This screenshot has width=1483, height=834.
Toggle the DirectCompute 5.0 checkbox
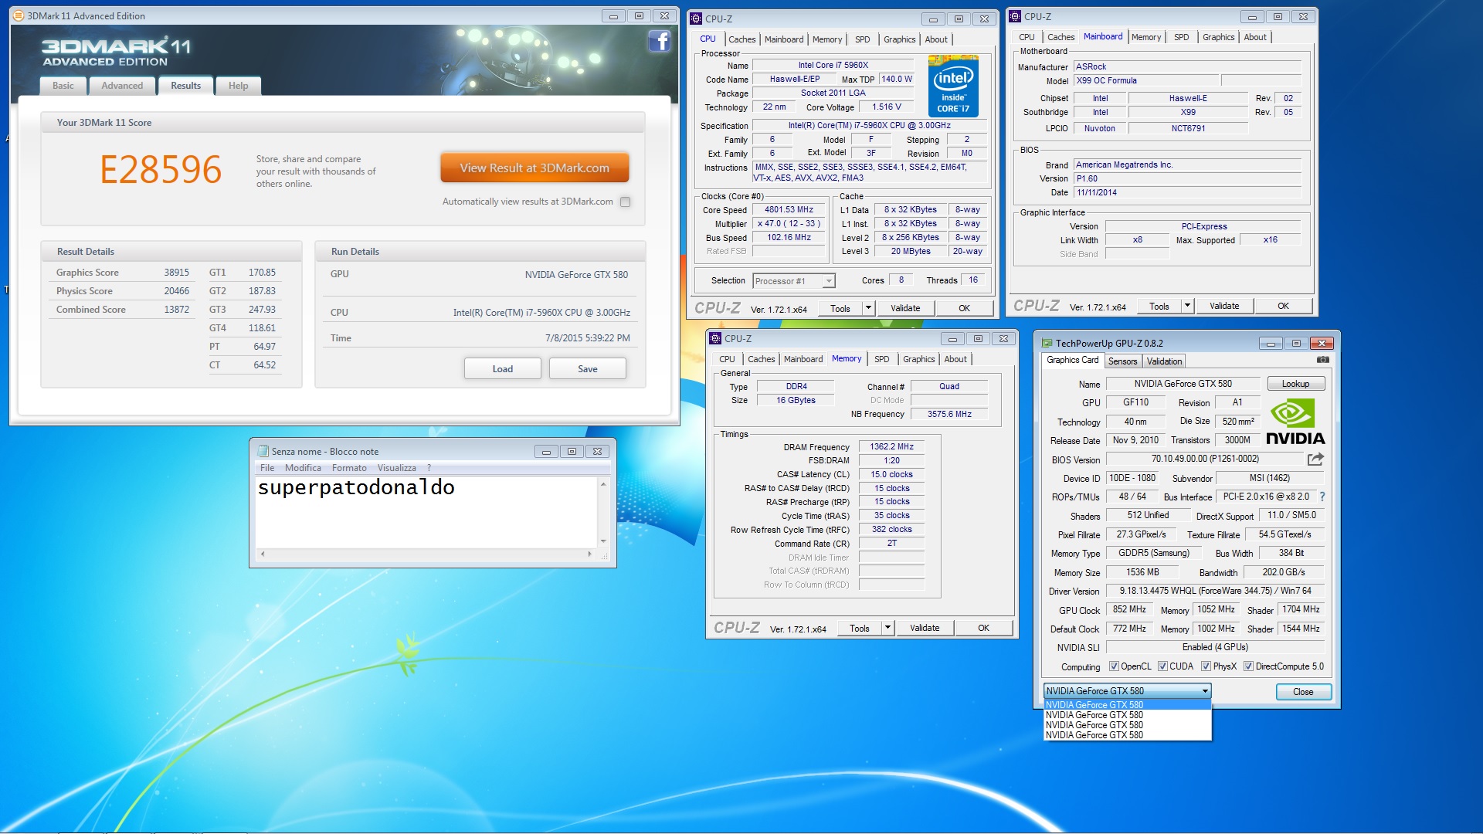(1248, 666)
